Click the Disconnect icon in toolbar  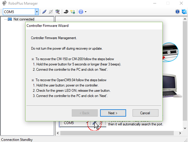tap(51, 12)
